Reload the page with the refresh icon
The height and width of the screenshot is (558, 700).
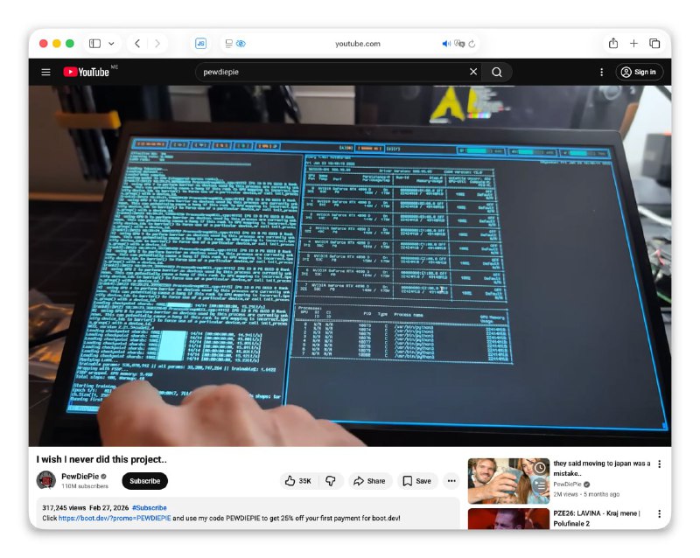pyautogui.click(x=472, y=42)
